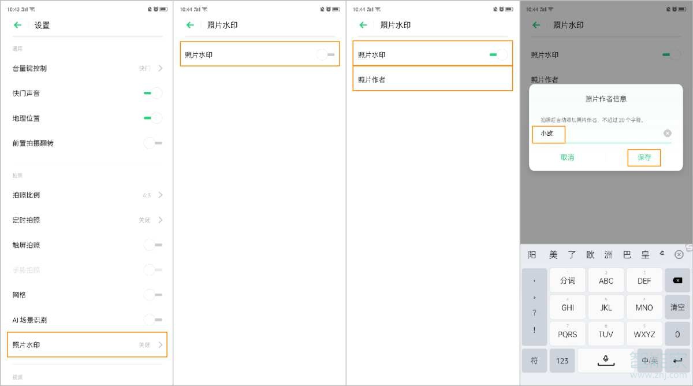Save the author info with 保存
The height and width of the screenshot is (386, 693).
tap(644, 157)
